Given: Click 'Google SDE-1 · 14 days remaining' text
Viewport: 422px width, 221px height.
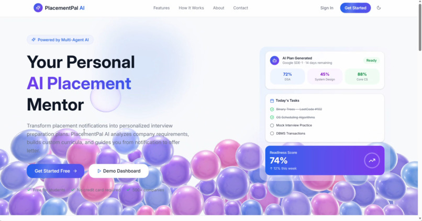Looking at the screenshot, I should pyautogui.click(x=307, y=63).
